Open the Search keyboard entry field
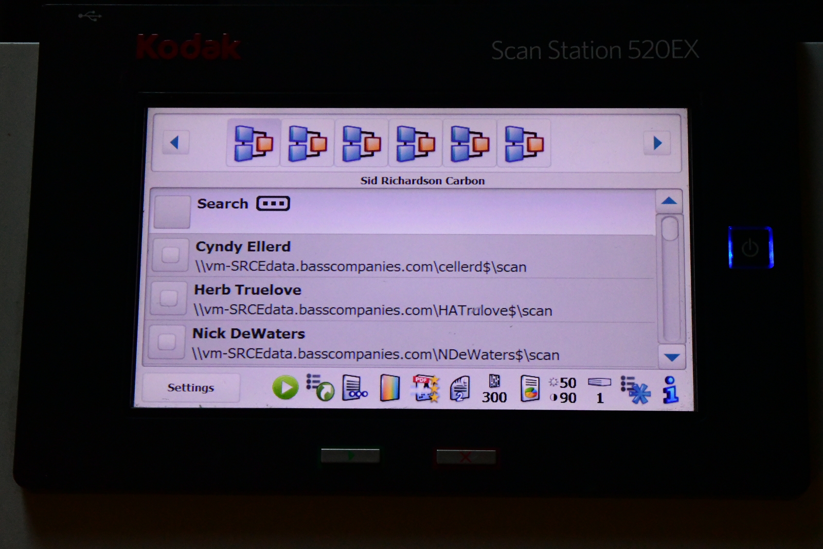Viewport: 823px width, 549px height. (273, 203)
